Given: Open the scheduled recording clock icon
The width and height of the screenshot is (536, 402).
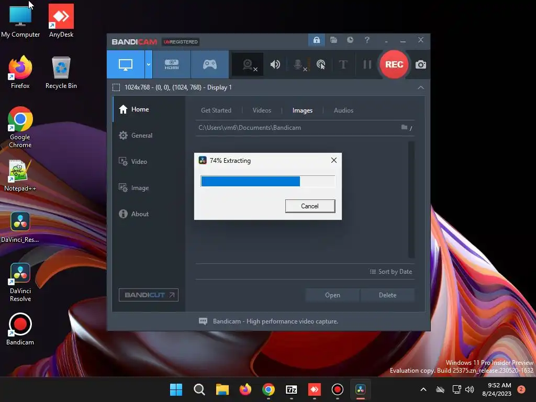Looking at the screenshot, I should (350, 40).
